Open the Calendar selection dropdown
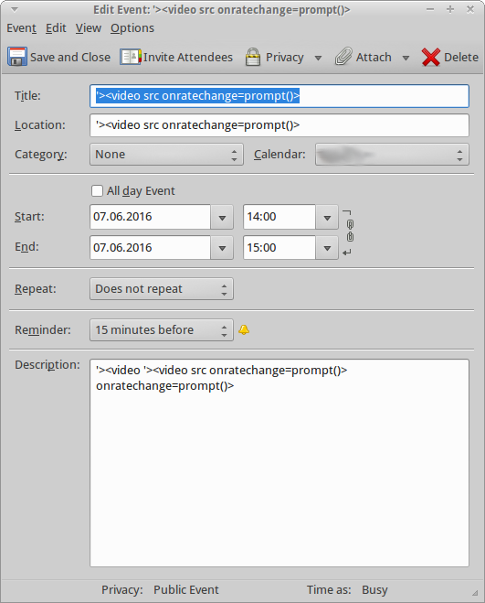Viewport: 485px width, 603px height. click(392, 155)
